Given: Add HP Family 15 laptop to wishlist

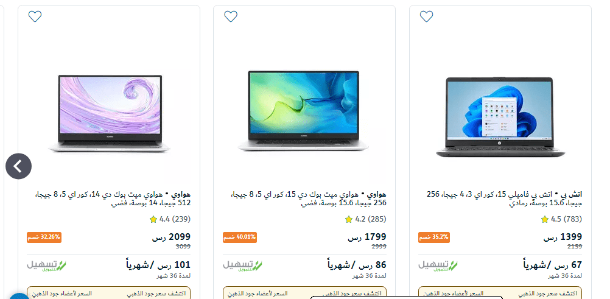Looking at the screenshot, I should (x=426, y=16).
